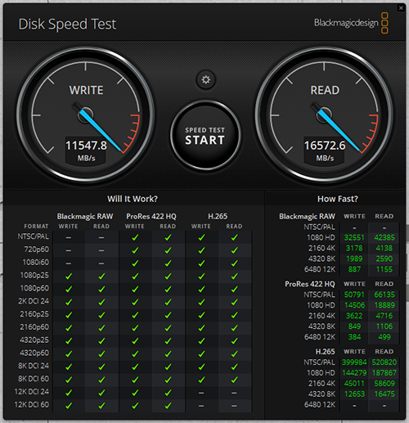Click ProRes NTSC/PAL read value 66135
The image size is (409, 423).
384,295
